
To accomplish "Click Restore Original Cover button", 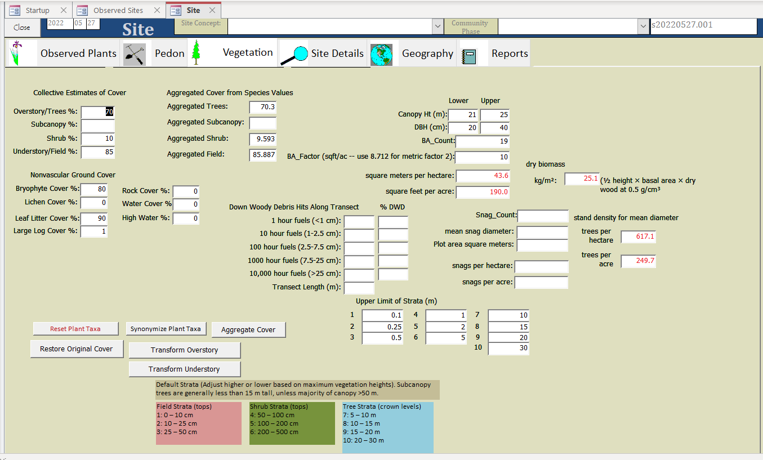I will click(x=77, y=349).
